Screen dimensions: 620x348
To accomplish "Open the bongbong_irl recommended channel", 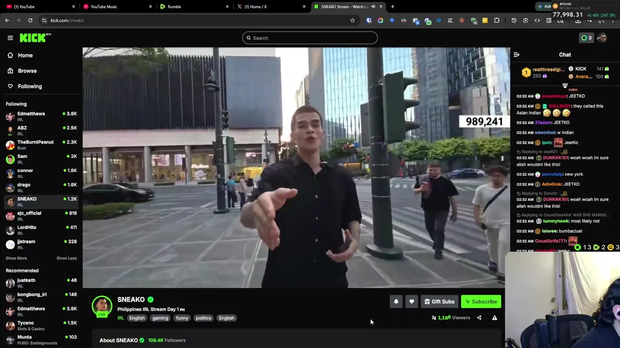I will click(41, 297).
